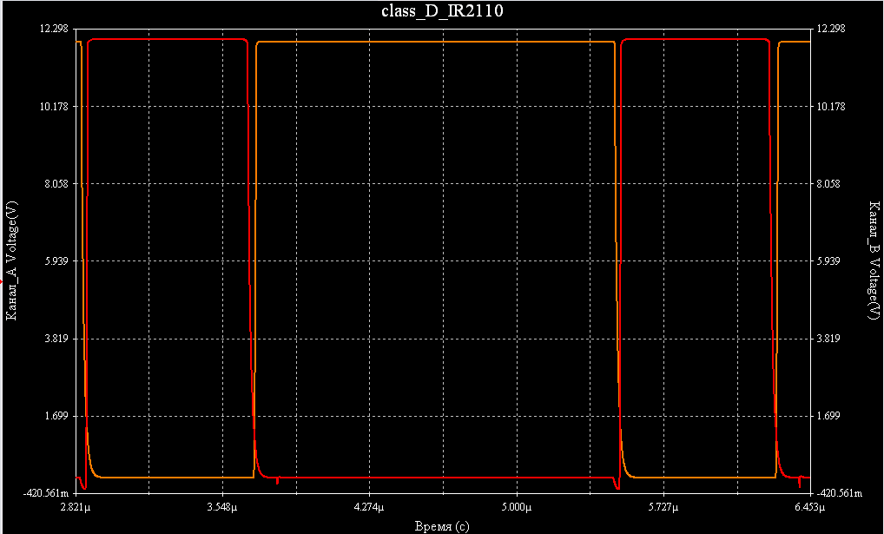Select right axis value 5.939

point(828,261)
